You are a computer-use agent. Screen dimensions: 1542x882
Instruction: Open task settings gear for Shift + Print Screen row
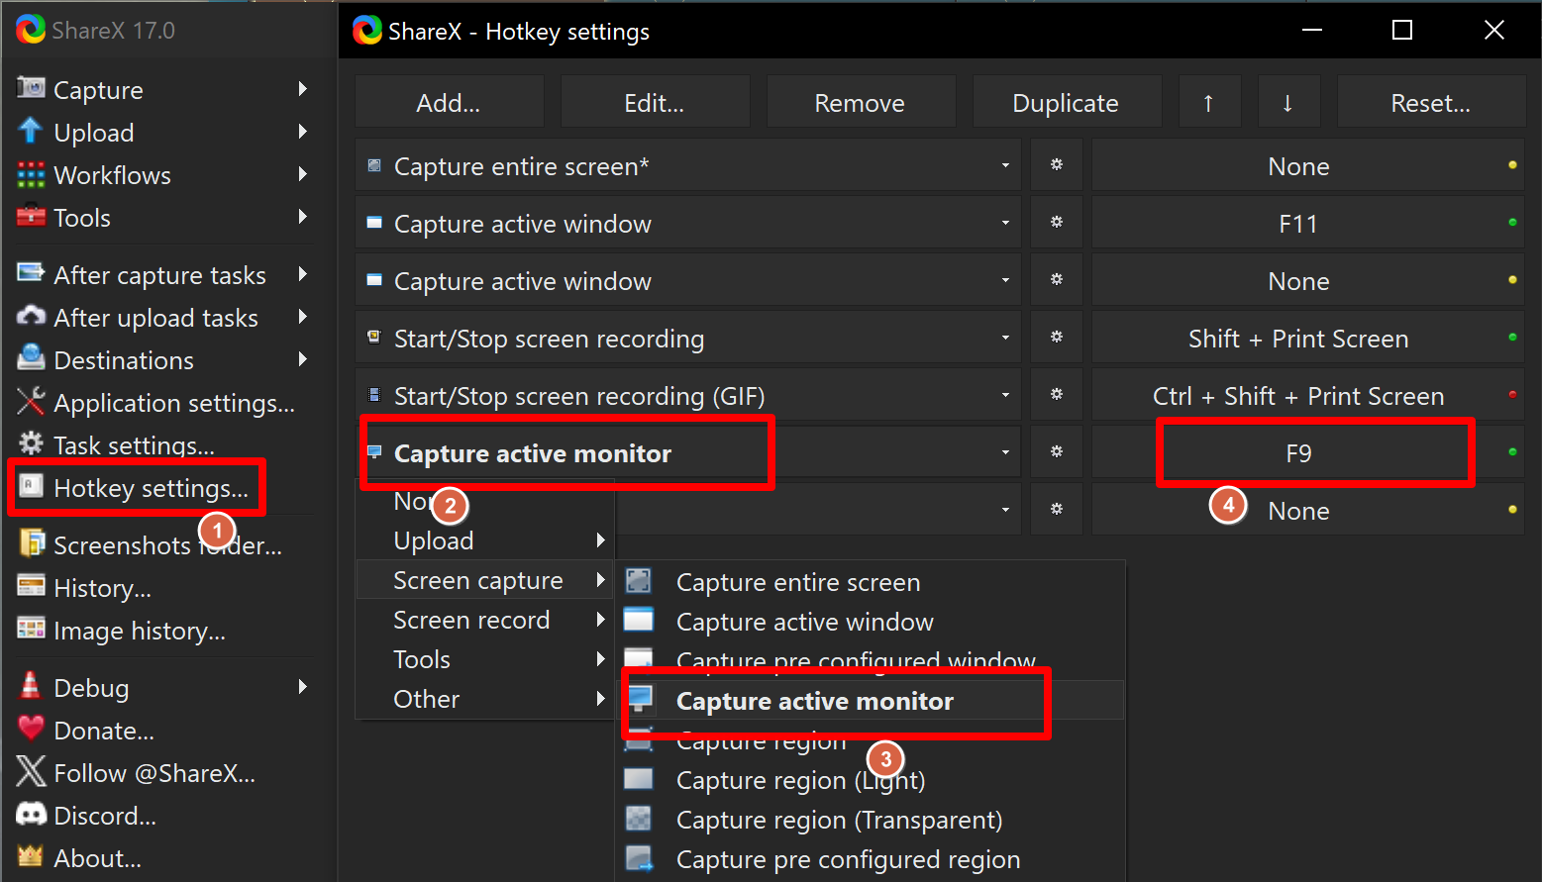[1057, 338]
